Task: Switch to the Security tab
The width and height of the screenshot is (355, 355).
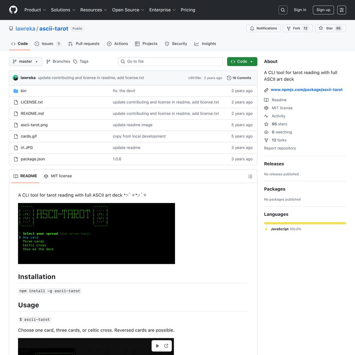Action: [x=176, y=44]
